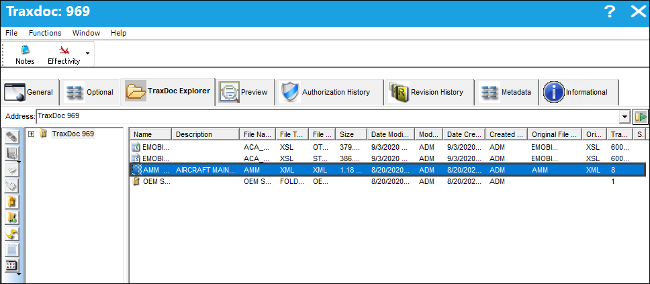Click the grayed checkmark icon in the sidebar
The height and width of the screenshot is (284, 650).
(11, 170)
